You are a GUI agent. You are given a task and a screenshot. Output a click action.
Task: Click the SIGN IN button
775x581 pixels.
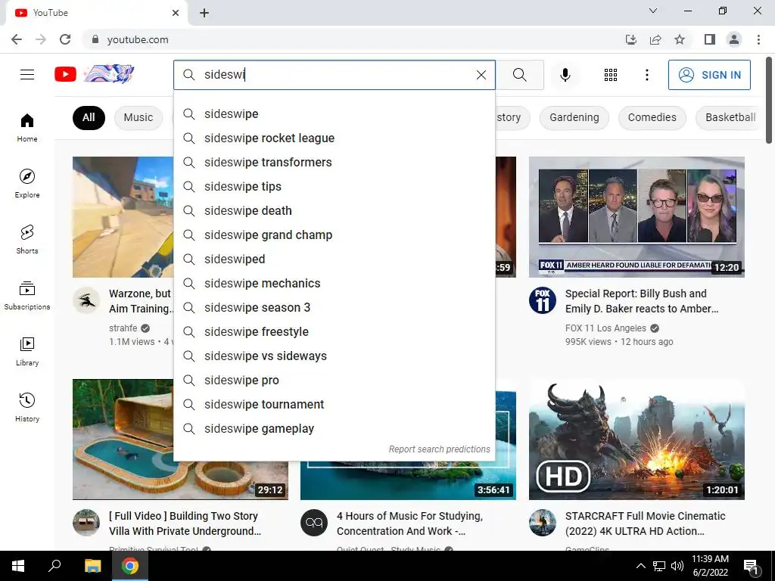click(x=709, y=75)
